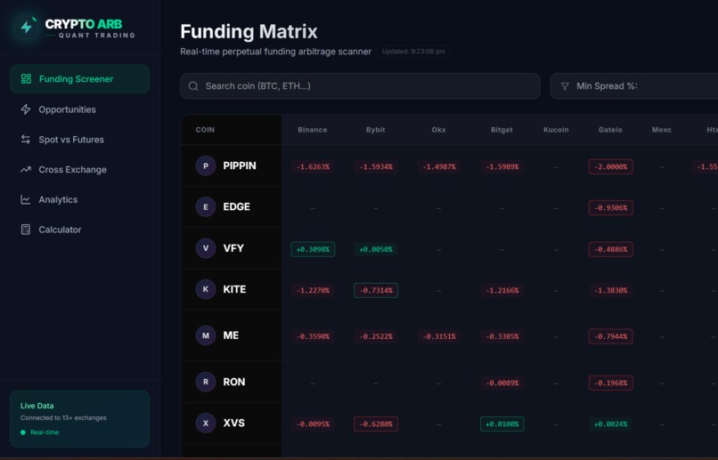Select ME Gateio rate -0.7944%

pyautogui.click(x=611, y=336)
